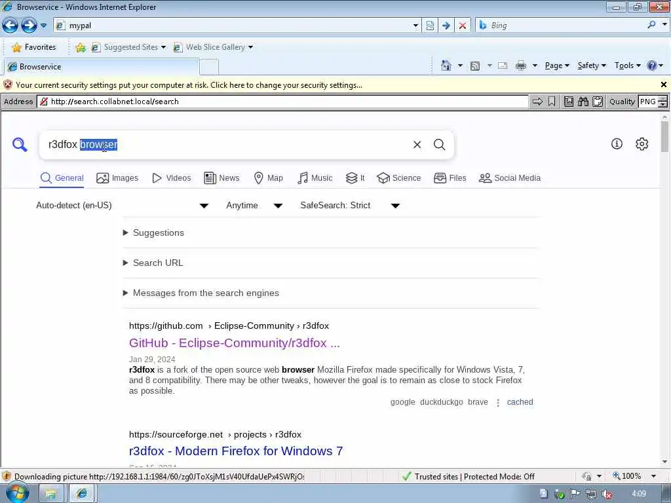Open Browservice find binoculars icon
This screenshot has height=503, width=671.
pyautogui.click(x=583, y=102)
